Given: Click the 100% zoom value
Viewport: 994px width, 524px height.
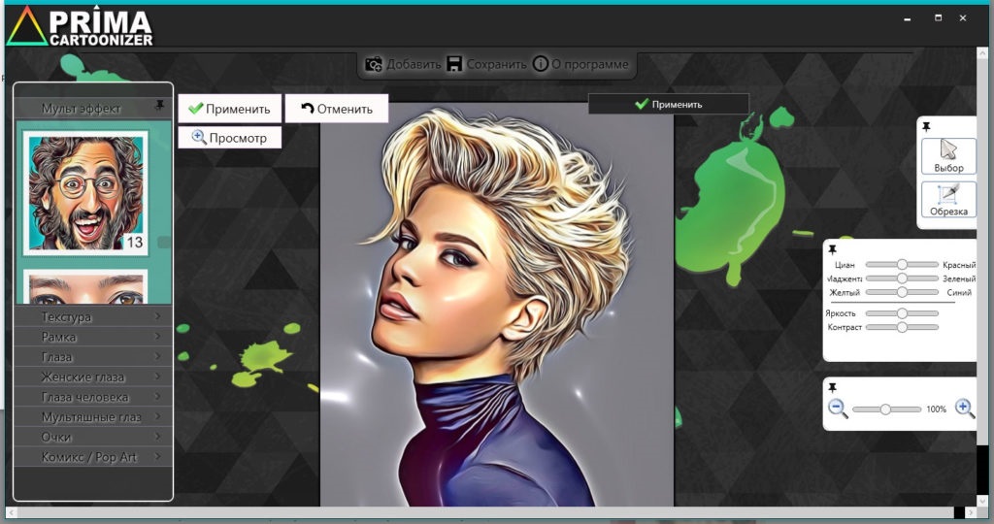Looking at the screenshot, I should [x=936, y=409].
